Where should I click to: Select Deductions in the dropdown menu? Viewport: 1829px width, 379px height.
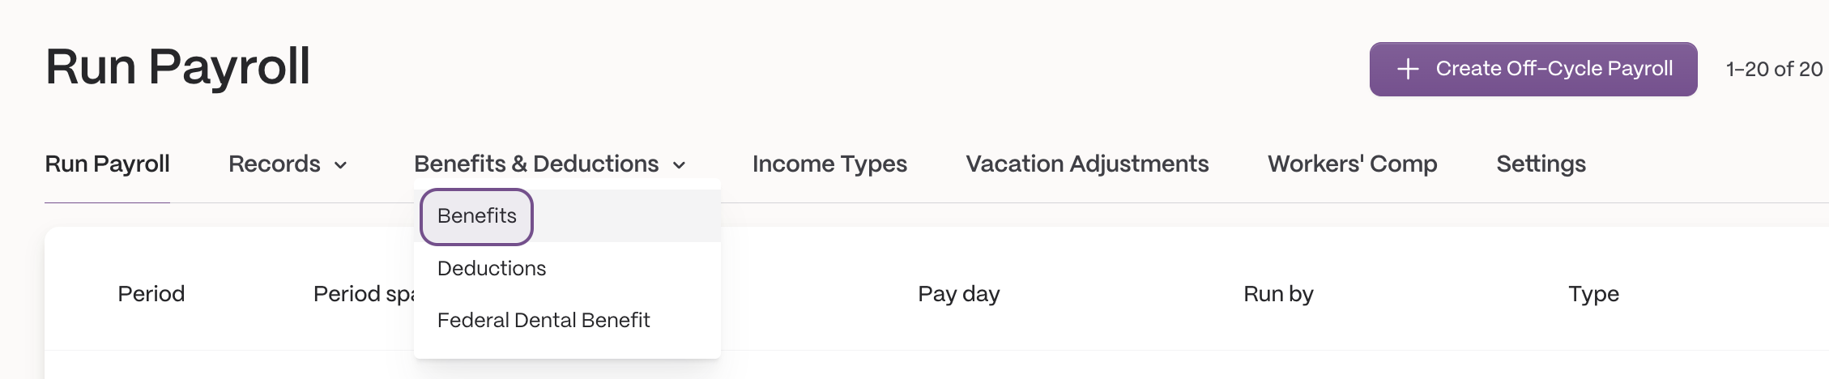[x=492, y=268]
